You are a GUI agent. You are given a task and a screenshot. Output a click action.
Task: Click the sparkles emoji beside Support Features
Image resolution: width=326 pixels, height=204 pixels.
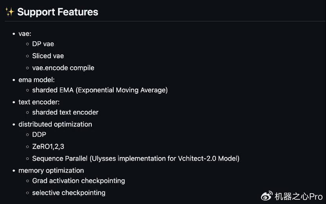[9, 12]
